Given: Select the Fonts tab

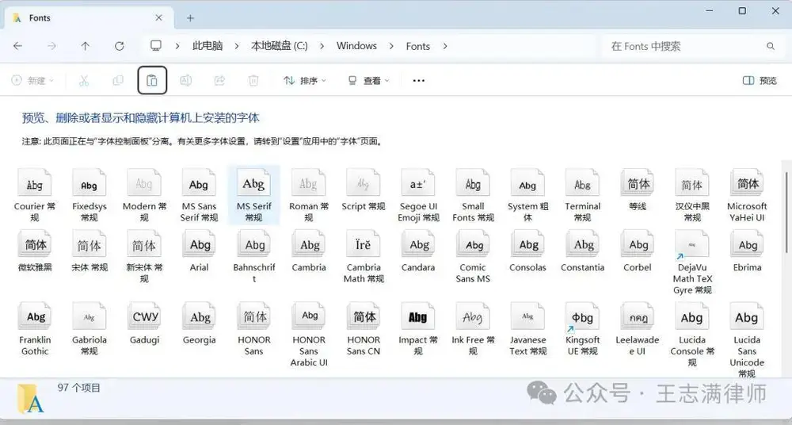Looking at the screenshot, I should (89, 18).
